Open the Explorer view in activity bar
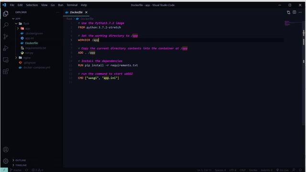The height and width of the screenshot is (172, 306). click(x=6, y=13)
